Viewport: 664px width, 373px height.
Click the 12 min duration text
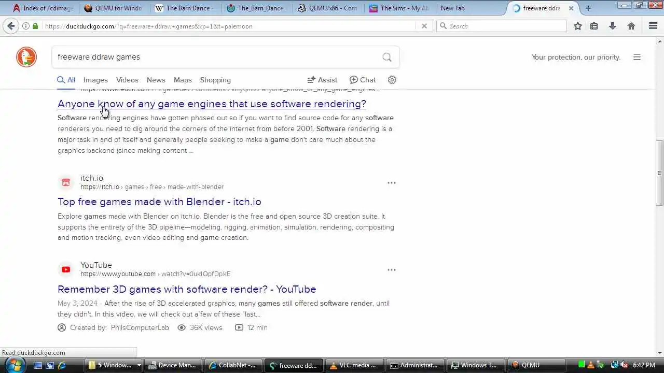coord(257,327)
